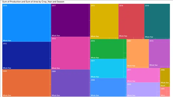
Task: Click Whole Year label in 2016 block
Action: [x=95, y=57]
